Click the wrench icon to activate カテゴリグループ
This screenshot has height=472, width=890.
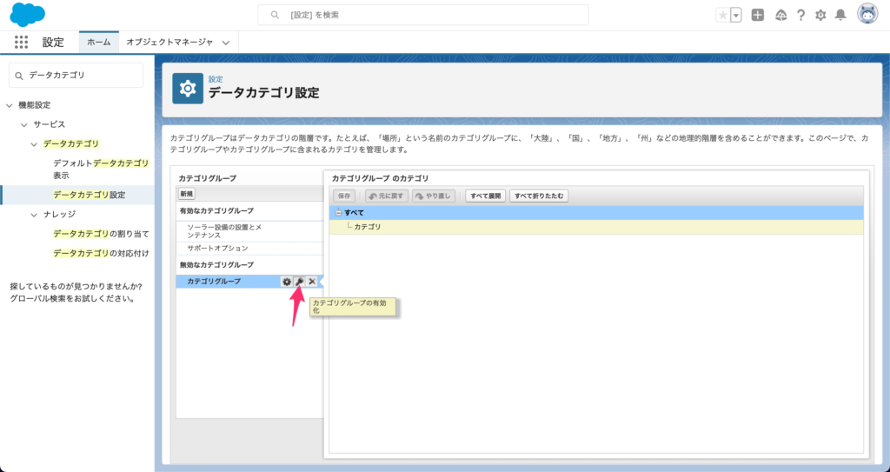299,282
